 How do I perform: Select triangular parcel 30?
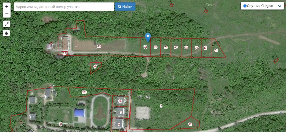pyautogui.click(x=95, y=67)
